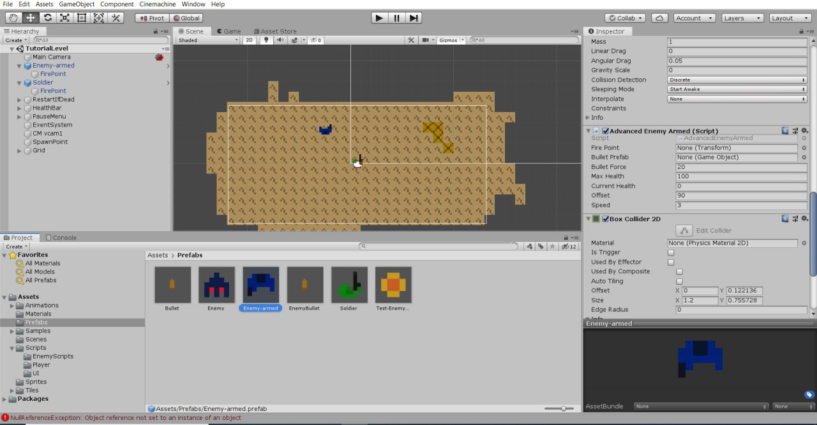The width and height of the screenshot is (817, 425).
Task: Open the Account dropdown button
Action: 693,18
